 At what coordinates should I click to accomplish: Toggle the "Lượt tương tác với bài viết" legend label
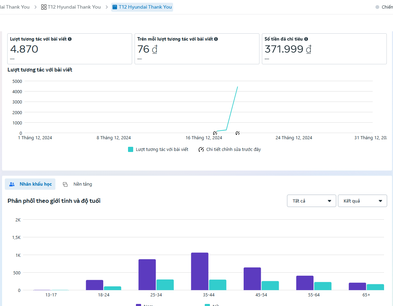point(162,150)
